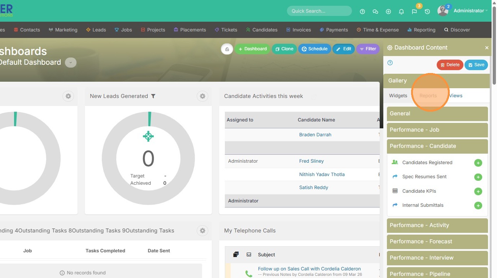Viewport: 497px width, 278px height.
Task: Switch to the Views tab in Gallery
Action: [x=455, y=96]
